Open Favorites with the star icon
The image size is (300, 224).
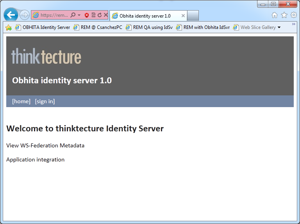tap(284, 15)
